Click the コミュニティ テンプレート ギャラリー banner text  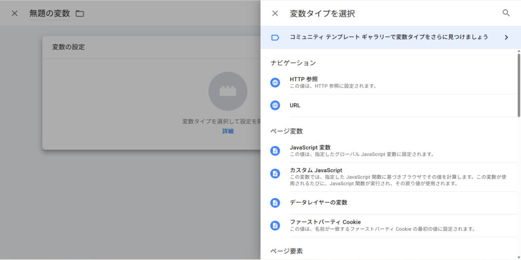pyautogui.click(x=389, y=37)
